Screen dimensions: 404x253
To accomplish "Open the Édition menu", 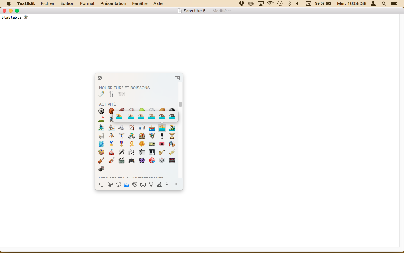I will coord(67,3).
